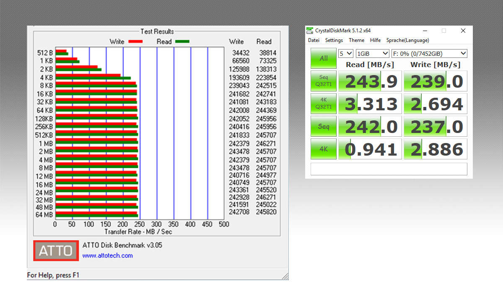This screenshot has height=302, width=503.
Task: Click the ATTO window resize grip
Action: pos(285,276)
